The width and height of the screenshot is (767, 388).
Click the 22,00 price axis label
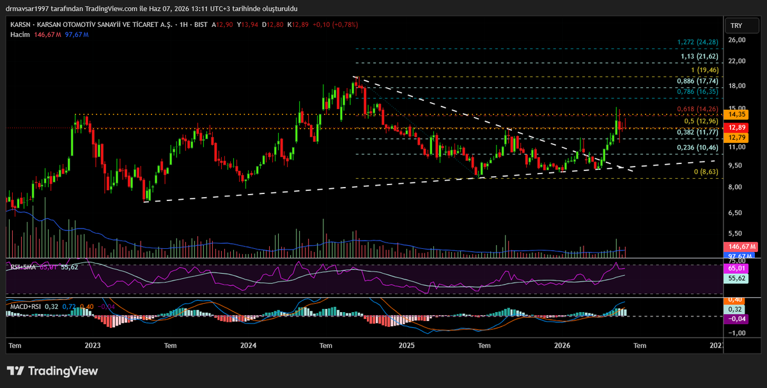(737, 61)
